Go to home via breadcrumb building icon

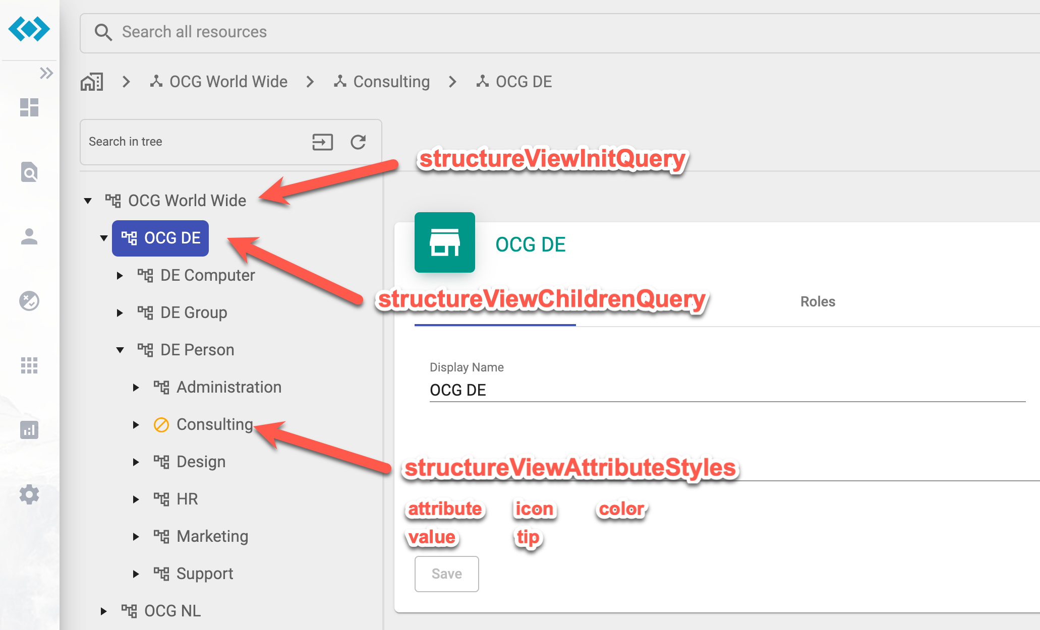pos(92,82)
